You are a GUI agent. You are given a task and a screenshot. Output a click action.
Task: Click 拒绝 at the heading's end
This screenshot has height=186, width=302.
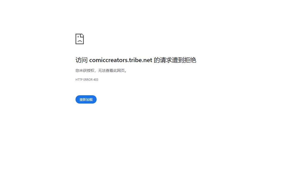pos(190,60)
